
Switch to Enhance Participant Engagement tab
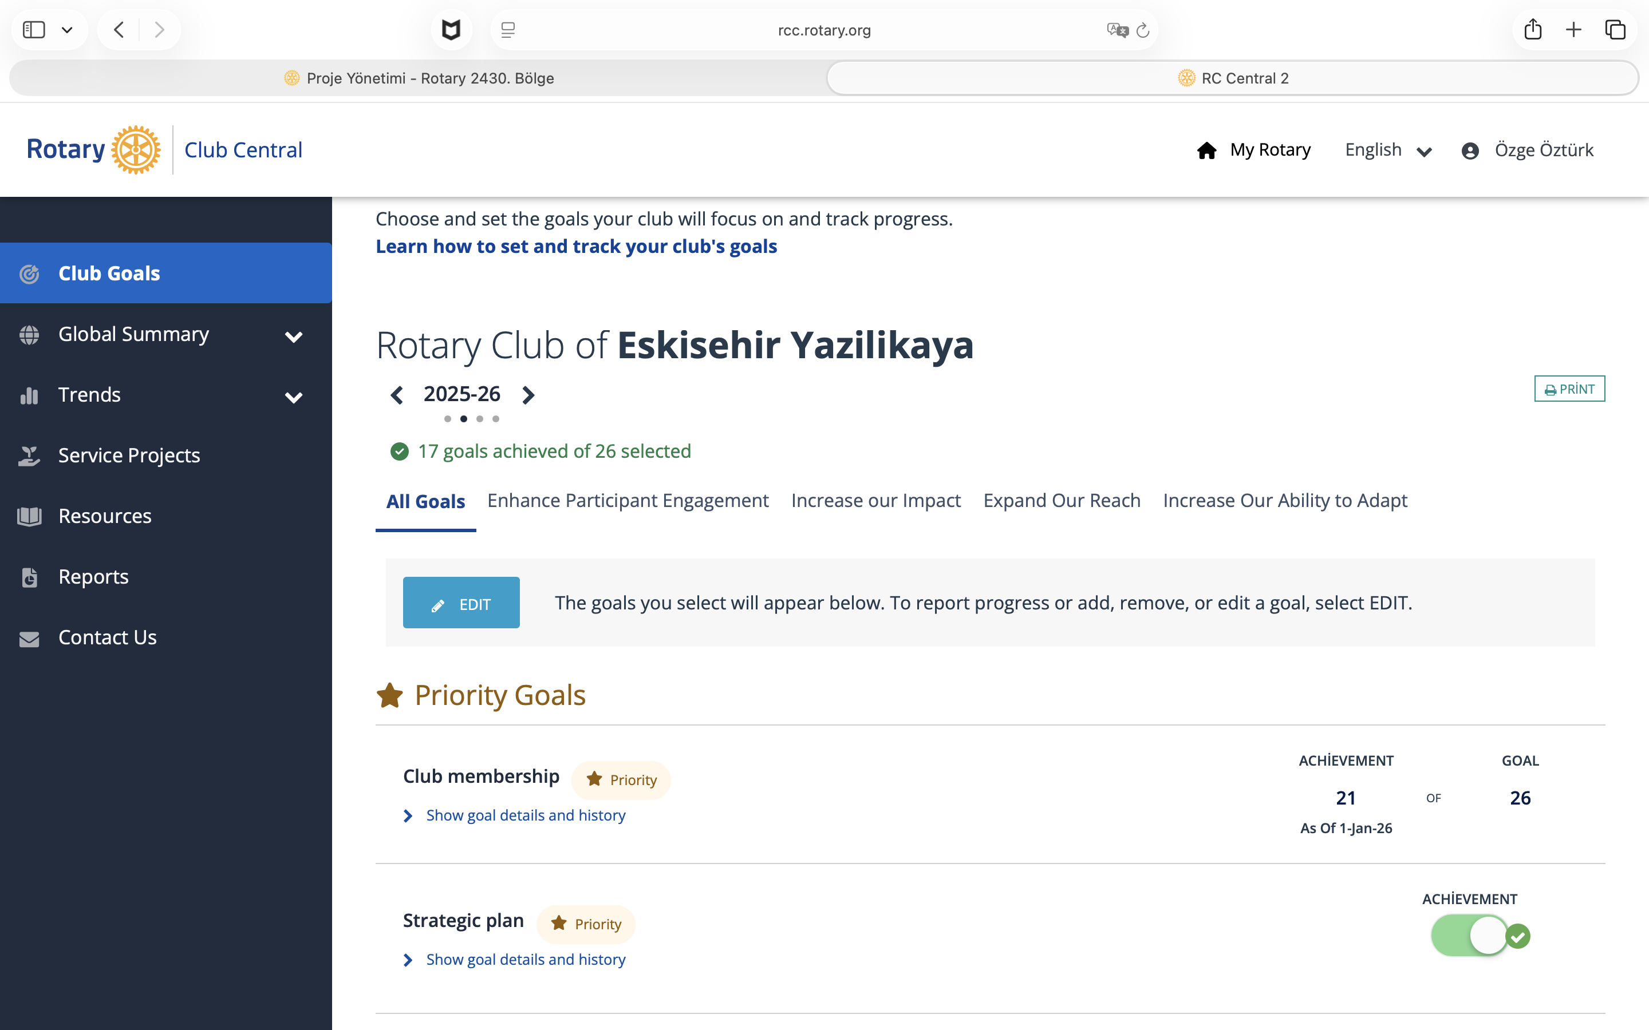click(x=628, y=501)
